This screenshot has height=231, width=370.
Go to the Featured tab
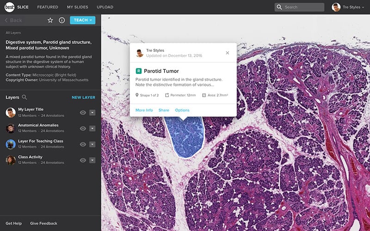(x=48, y=7)
